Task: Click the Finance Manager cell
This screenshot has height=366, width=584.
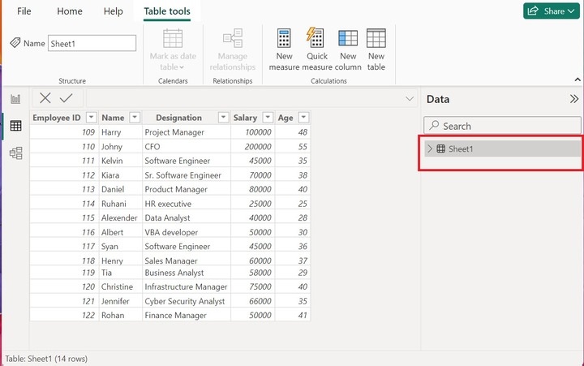Action: [187, 316]
